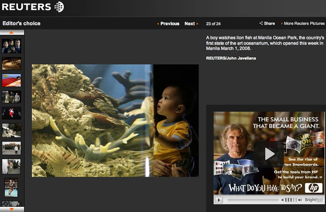326x212 pixels.
Task: Adjust the volume level bars in the player
Action: [x=291, y=200]
